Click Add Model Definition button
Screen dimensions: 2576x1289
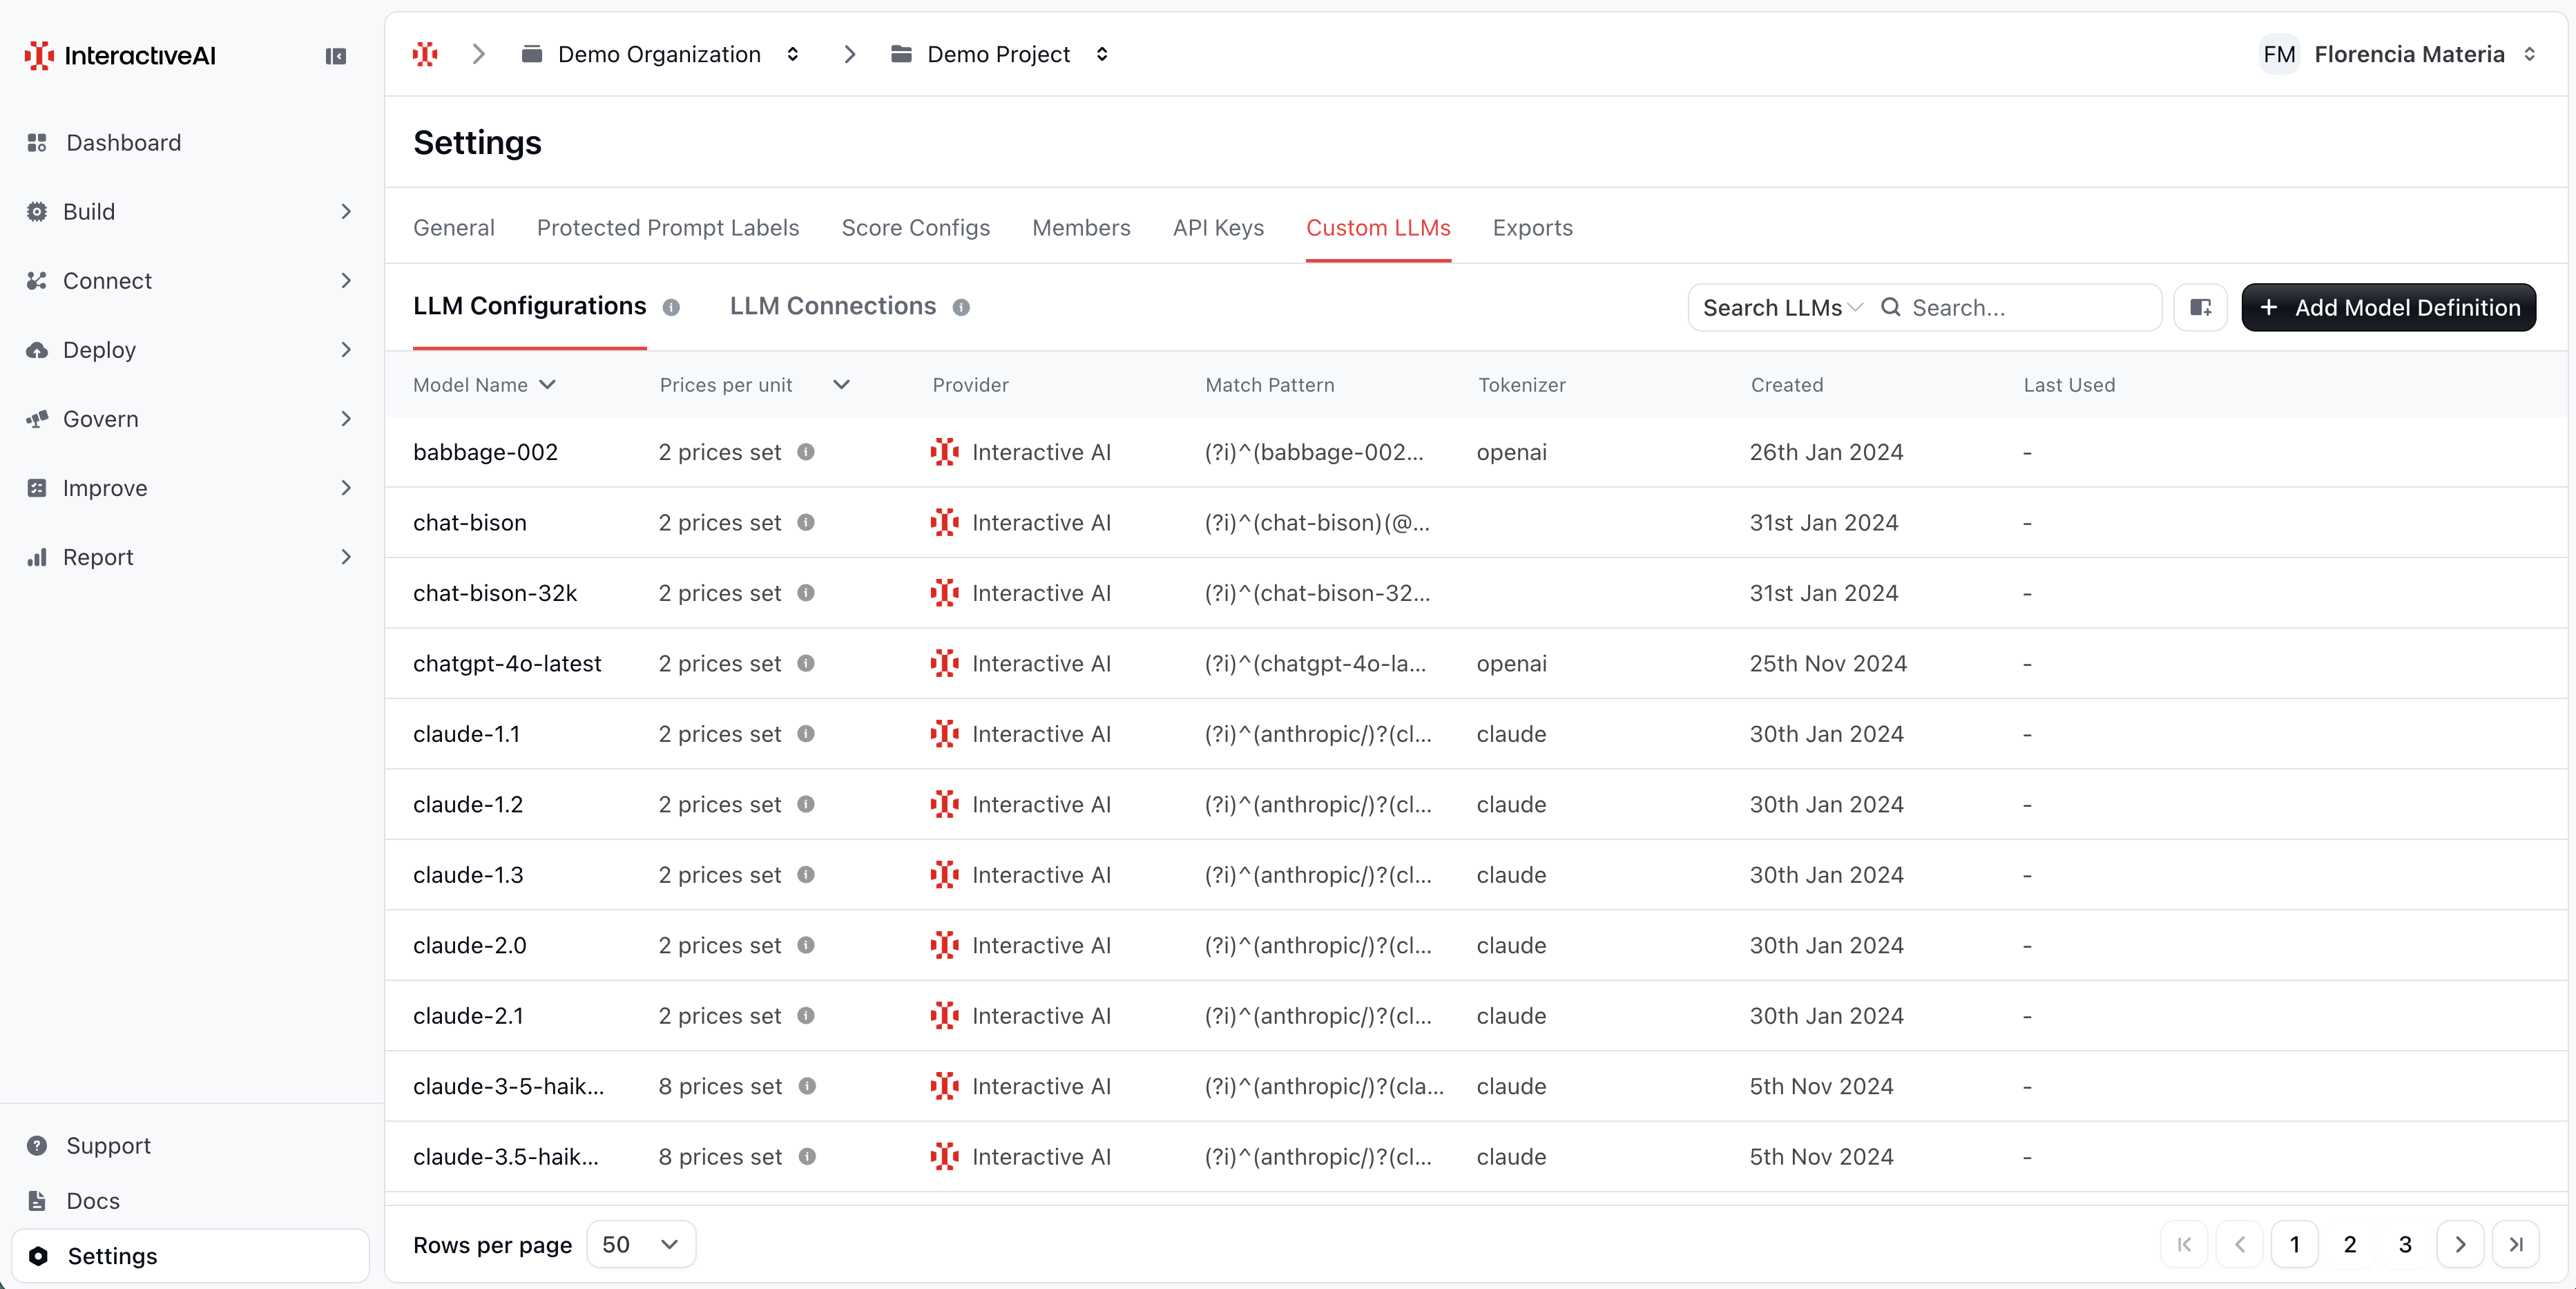[2388, 307]
